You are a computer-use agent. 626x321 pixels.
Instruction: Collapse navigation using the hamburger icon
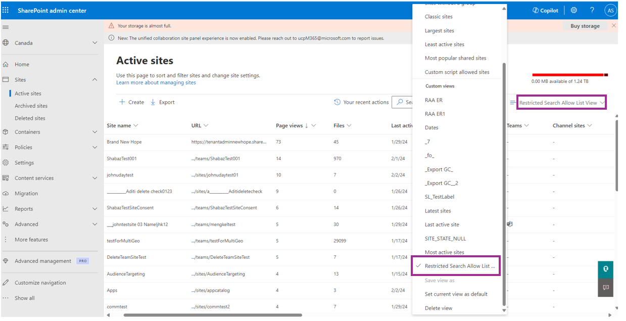[5, 27]
